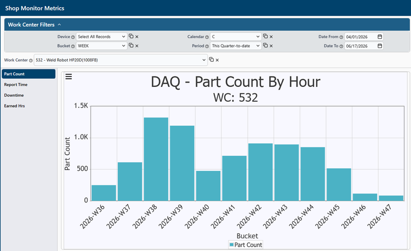The image size is (411, 251).
Task: Click the 2026-W45 bar
Action: [x=339, y=185]
